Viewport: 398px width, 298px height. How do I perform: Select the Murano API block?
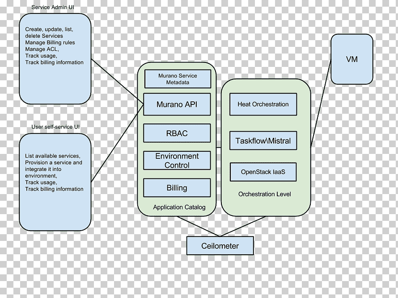tap(177, 104)
